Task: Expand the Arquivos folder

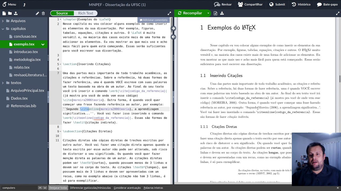Action: (3, 21)
